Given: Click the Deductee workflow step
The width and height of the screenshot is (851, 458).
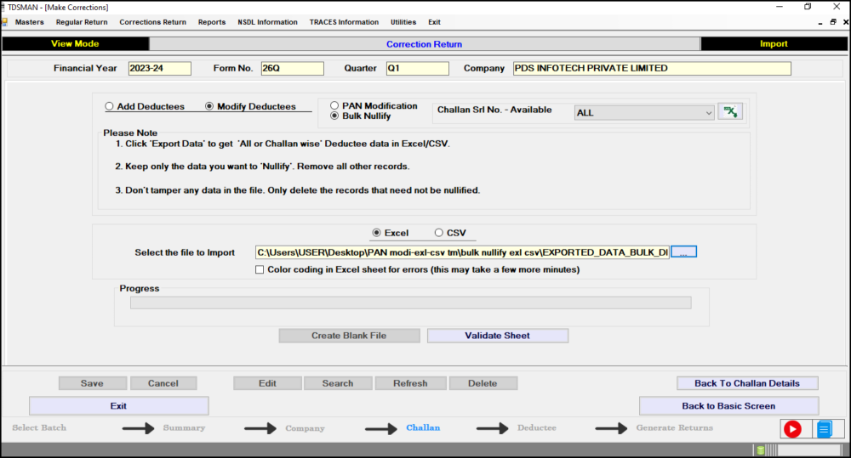Looking at the screenshot, I should click(x=537, y=427).
